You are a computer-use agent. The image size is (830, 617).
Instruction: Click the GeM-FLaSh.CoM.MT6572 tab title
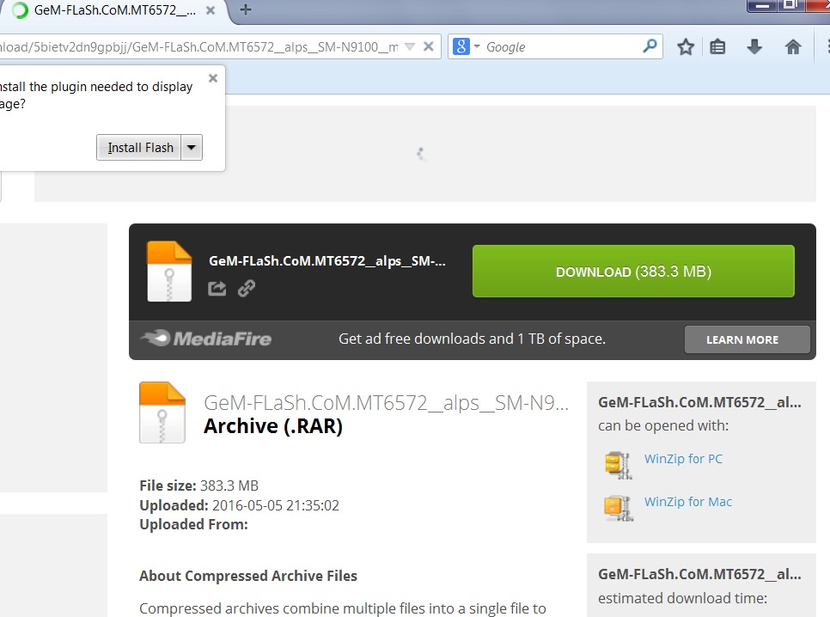[x=114, y=10]
